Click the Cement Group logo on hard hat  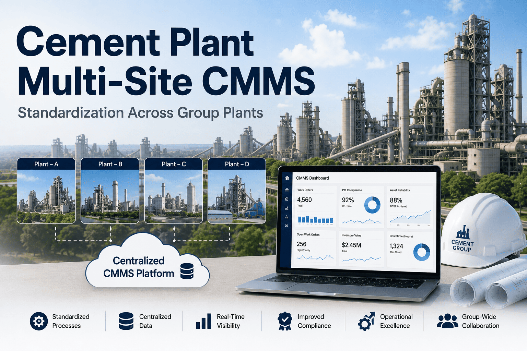point(462,239)
